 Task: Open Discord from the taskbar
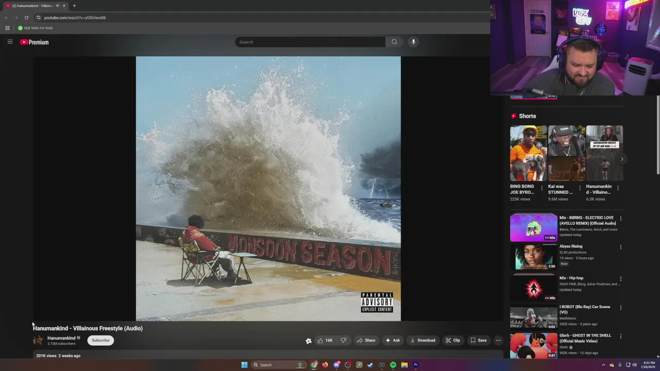337,365
